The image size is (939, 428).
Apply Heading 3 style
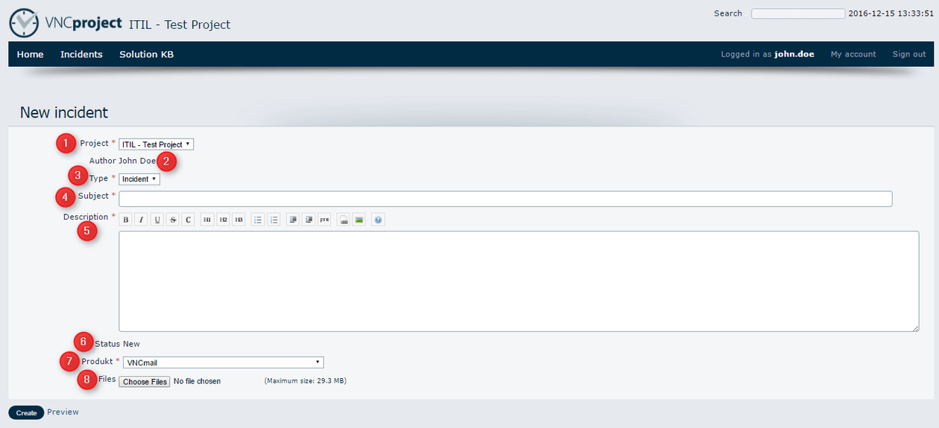238,220
